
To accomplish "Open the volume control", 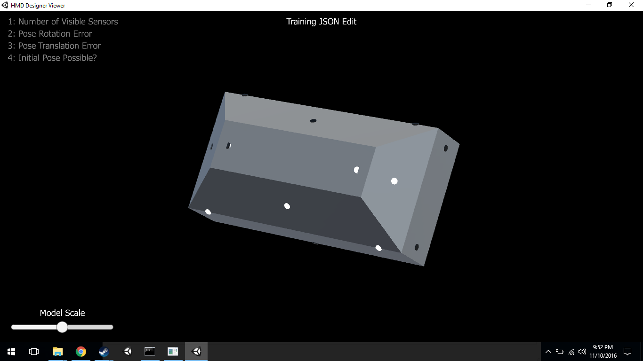I will [582, 352].
